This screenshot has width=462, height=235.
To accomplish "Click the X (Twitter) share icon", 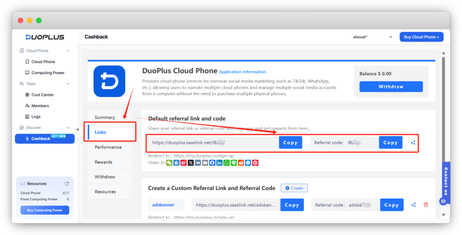I will (x=191, y=163).
